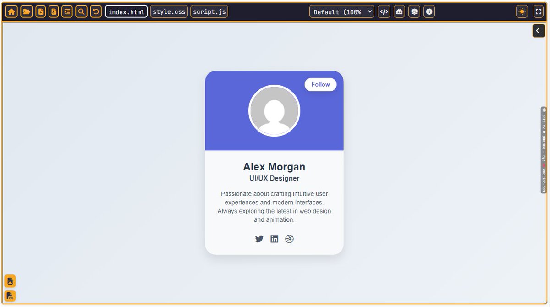Switch to index.html tab
This screenshot has width=550, height=307.
(126, 11)
